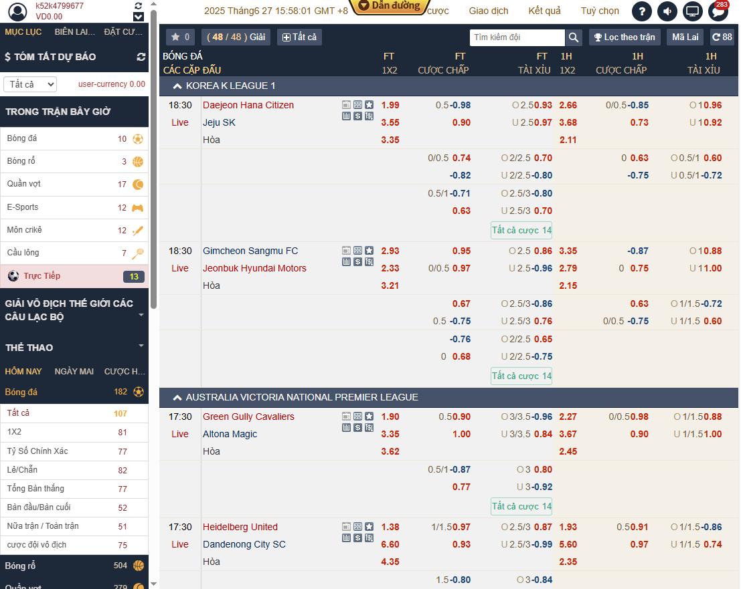Screen dimensions: 741x589
Task: Open Giao dịch top menu
Action: [489, 11]
